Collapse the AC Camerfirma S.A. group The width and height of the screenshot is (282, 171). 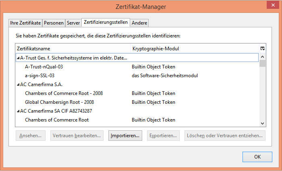(x=18, y=84)
